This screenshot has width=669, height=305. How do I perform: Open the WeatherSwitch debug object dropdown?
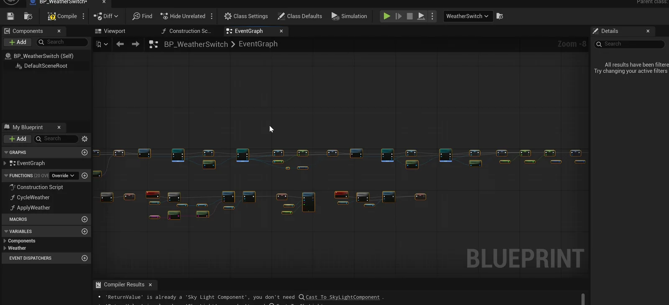(467, 16)
